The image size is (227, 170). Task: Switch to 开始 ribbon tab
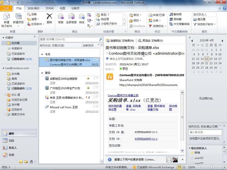pos(19,8)
